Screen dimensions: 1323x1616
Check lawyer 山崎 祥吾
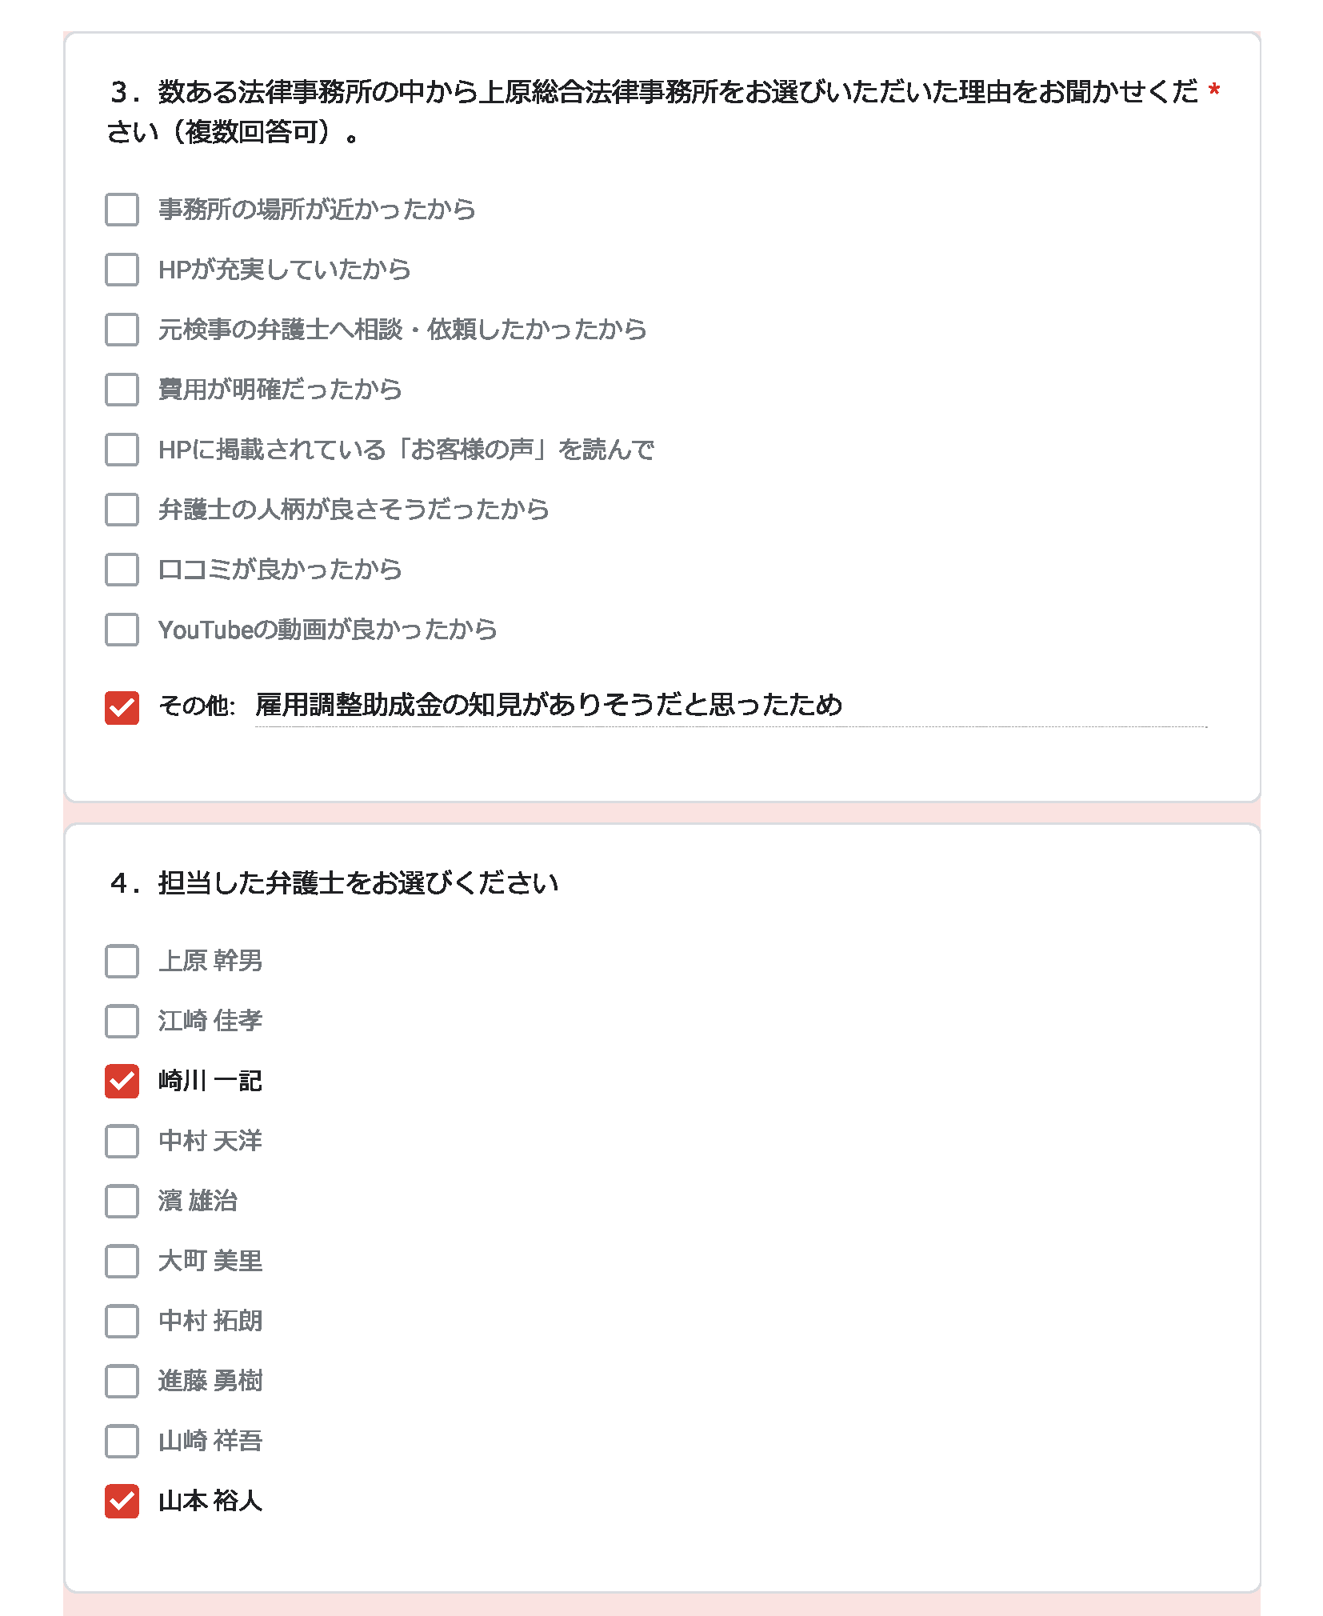(x=122, y=1441)
